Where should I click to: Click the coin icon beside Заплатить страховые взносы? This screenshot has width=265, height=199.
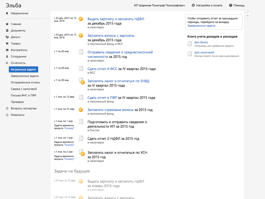click(81, 110)
